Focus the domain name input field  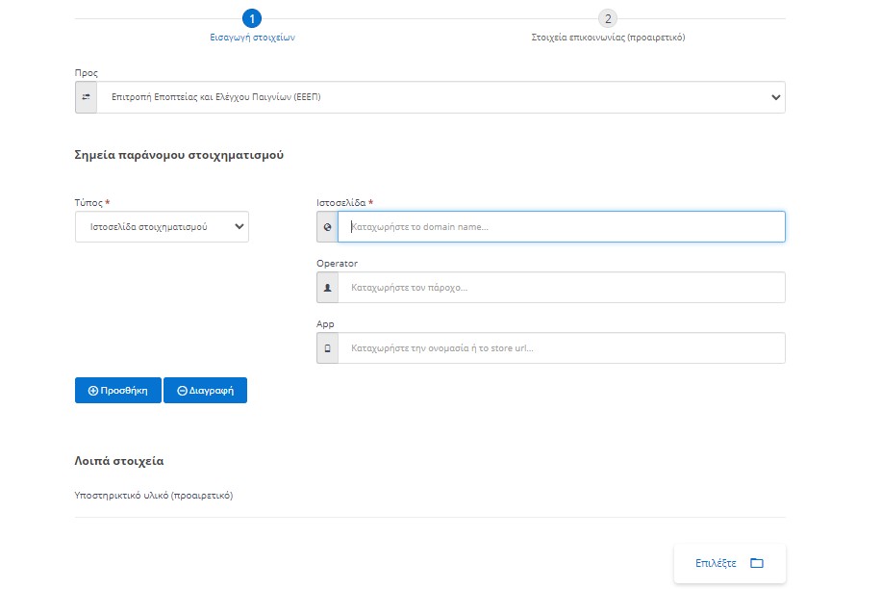pos(562,227)
